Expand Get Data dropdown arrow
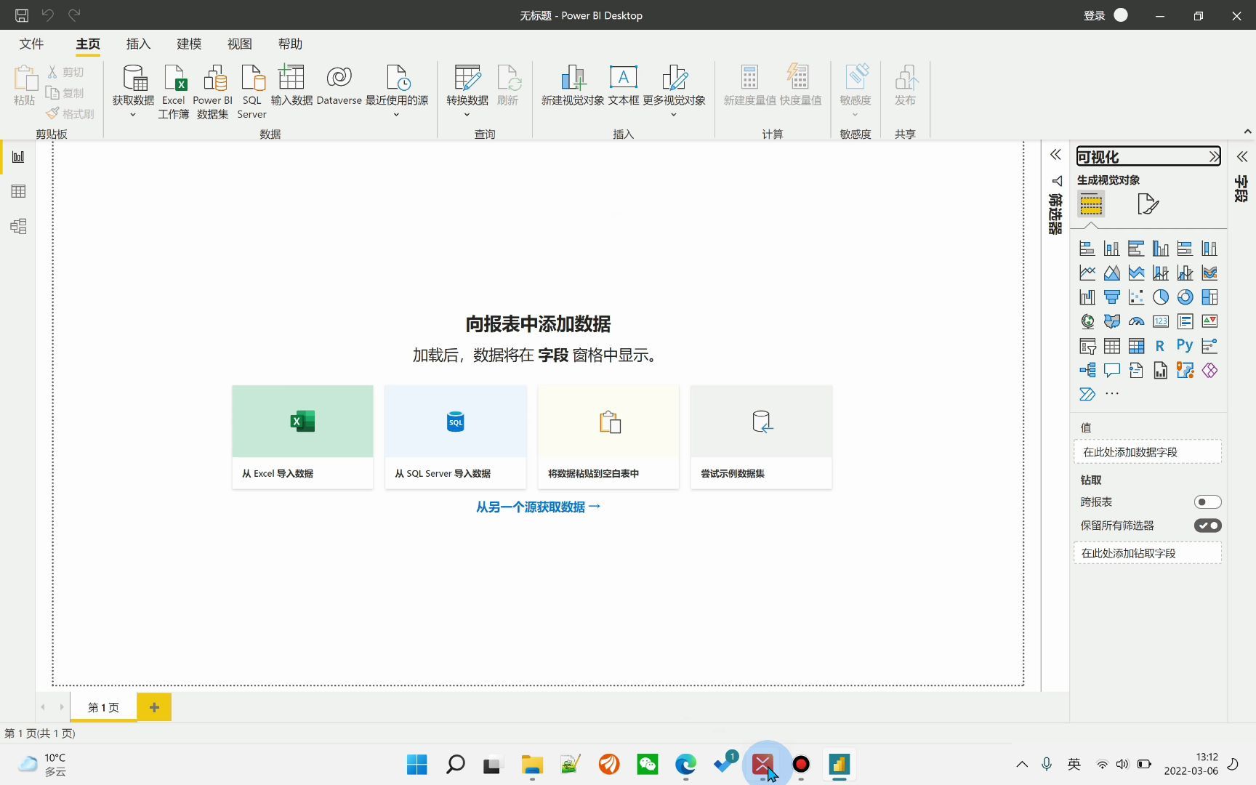The image size is (1256, 785). (x=133, y=115)
